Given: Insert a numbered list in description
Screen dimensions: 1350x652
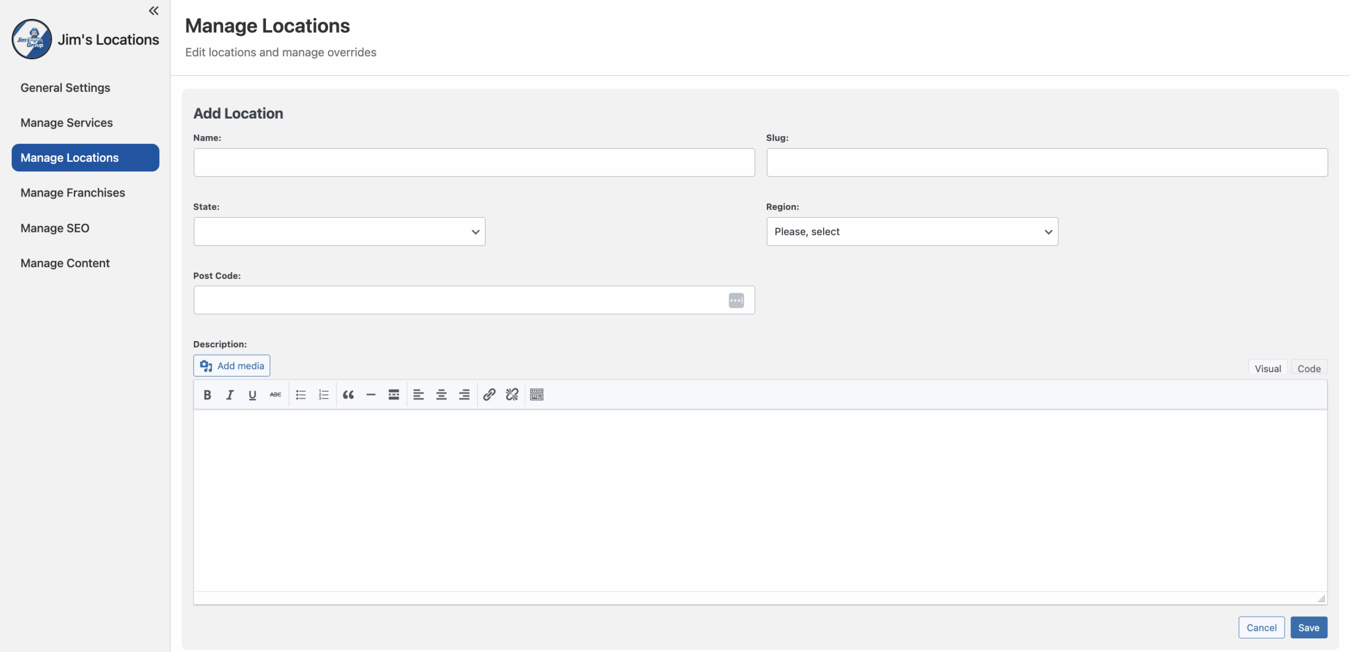Looking at the screenshot, I should pyautogui.click(x=323, y=395).
